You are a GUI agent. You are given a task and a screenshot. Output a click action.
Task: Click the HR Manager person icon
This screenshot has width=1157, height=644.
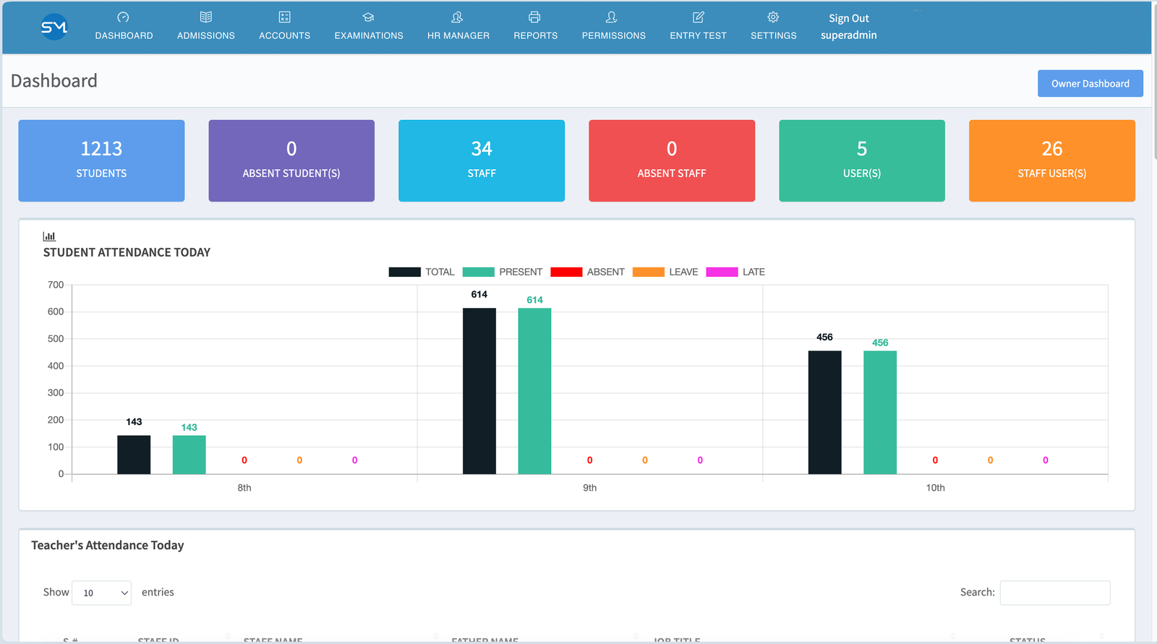click(x=458, y=17)
